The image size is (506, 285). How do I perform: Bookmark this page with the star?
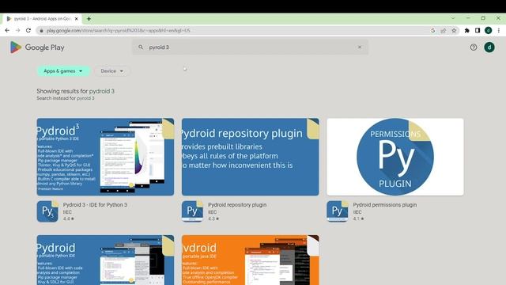(454, 30)
